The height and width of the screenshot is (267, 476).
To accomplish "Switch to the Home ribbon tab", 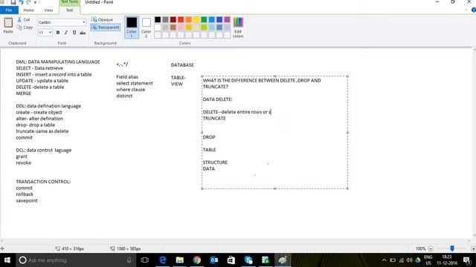I will pyautogui.click(x=28, y=10).
